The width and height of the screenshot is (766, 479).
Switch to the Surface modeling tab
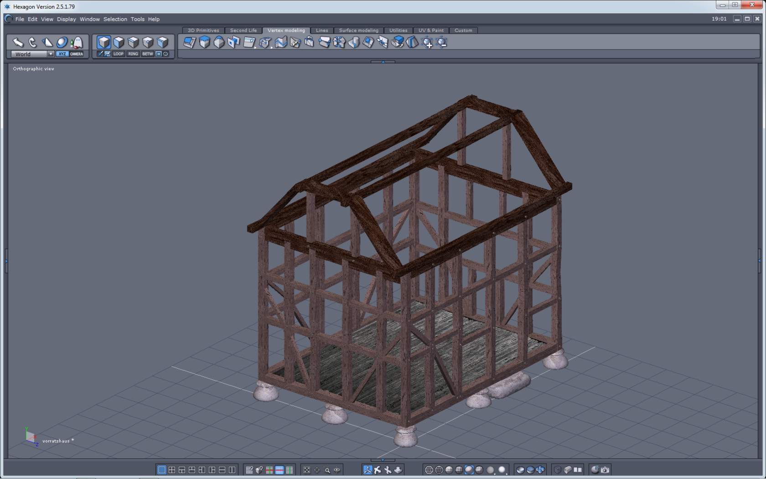click(x=359, y=31)
